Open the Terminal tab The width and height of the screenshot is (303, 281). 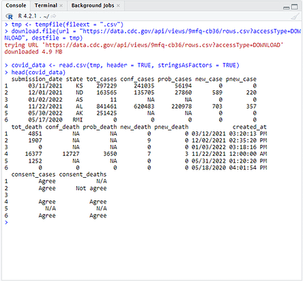coord(46,5)
